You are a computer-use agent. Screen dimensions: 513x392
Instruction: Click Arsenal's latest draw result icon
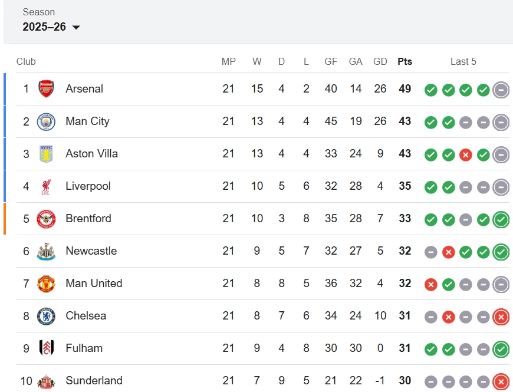(501, 90)
